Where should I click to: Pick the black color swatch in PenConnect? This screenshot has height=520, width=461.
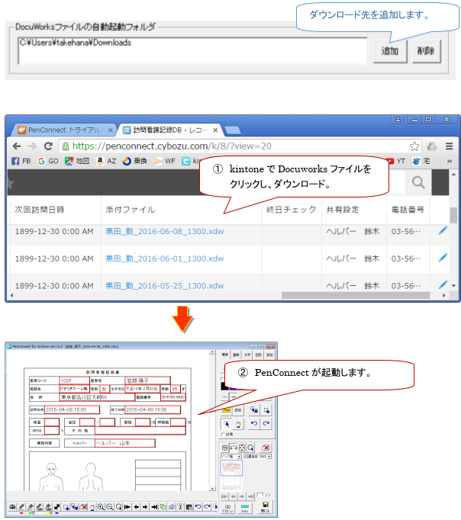coord(224,386)
